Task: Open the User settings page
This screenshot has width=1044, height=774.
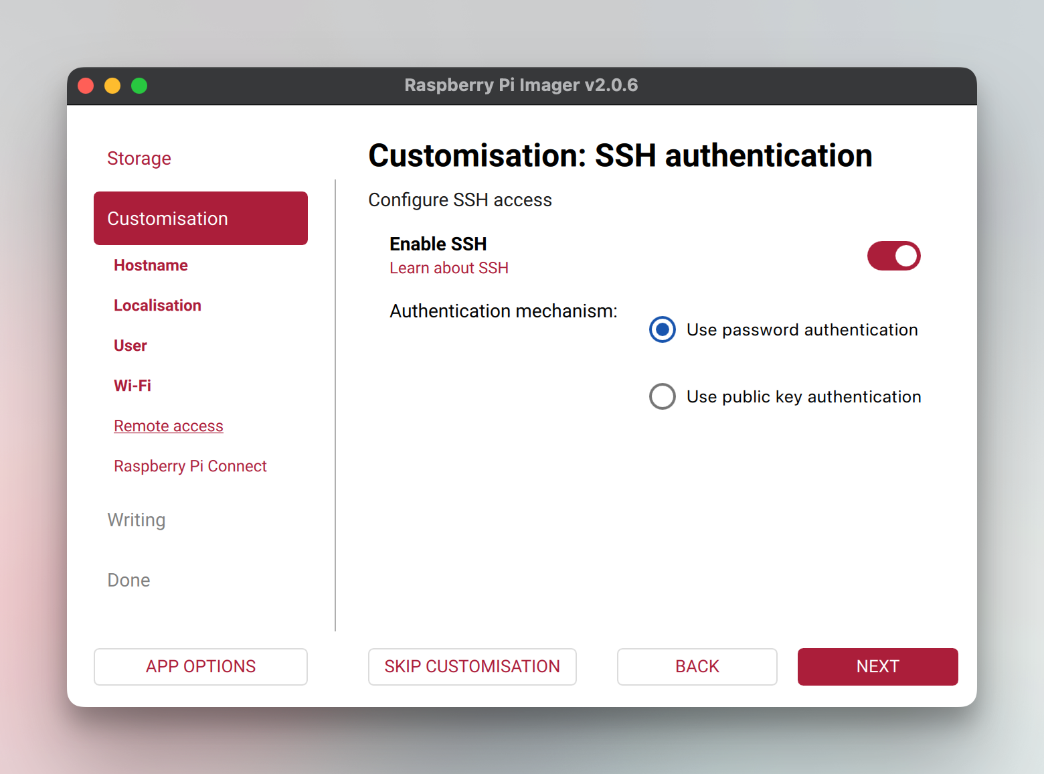Action: click(x=130, y=345)
